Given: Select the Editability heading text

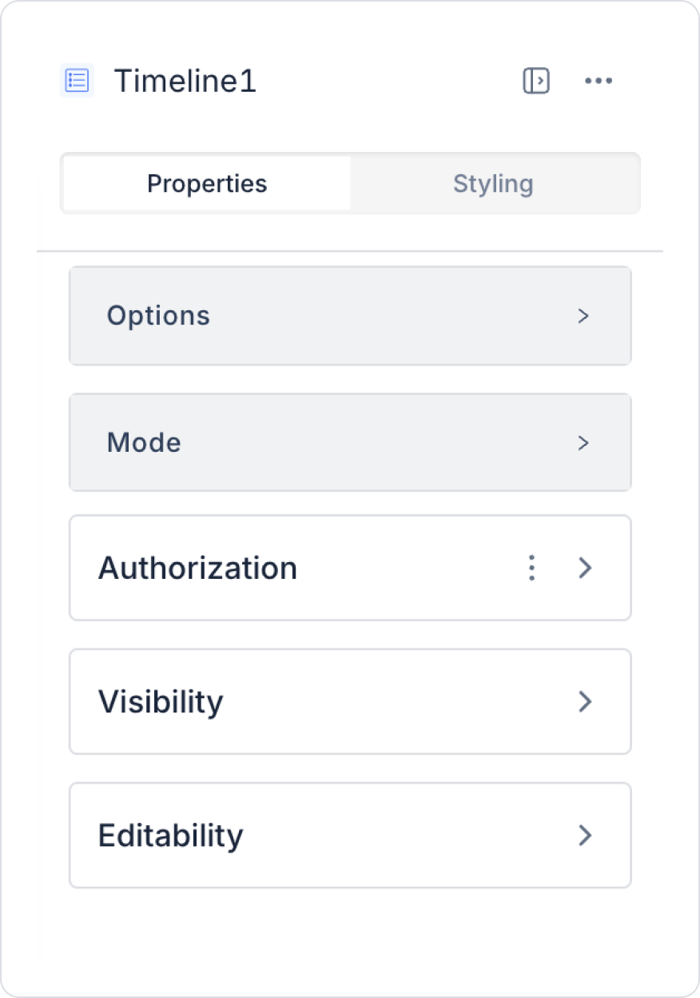Looking at the screenshot, I should click(170, 836).
